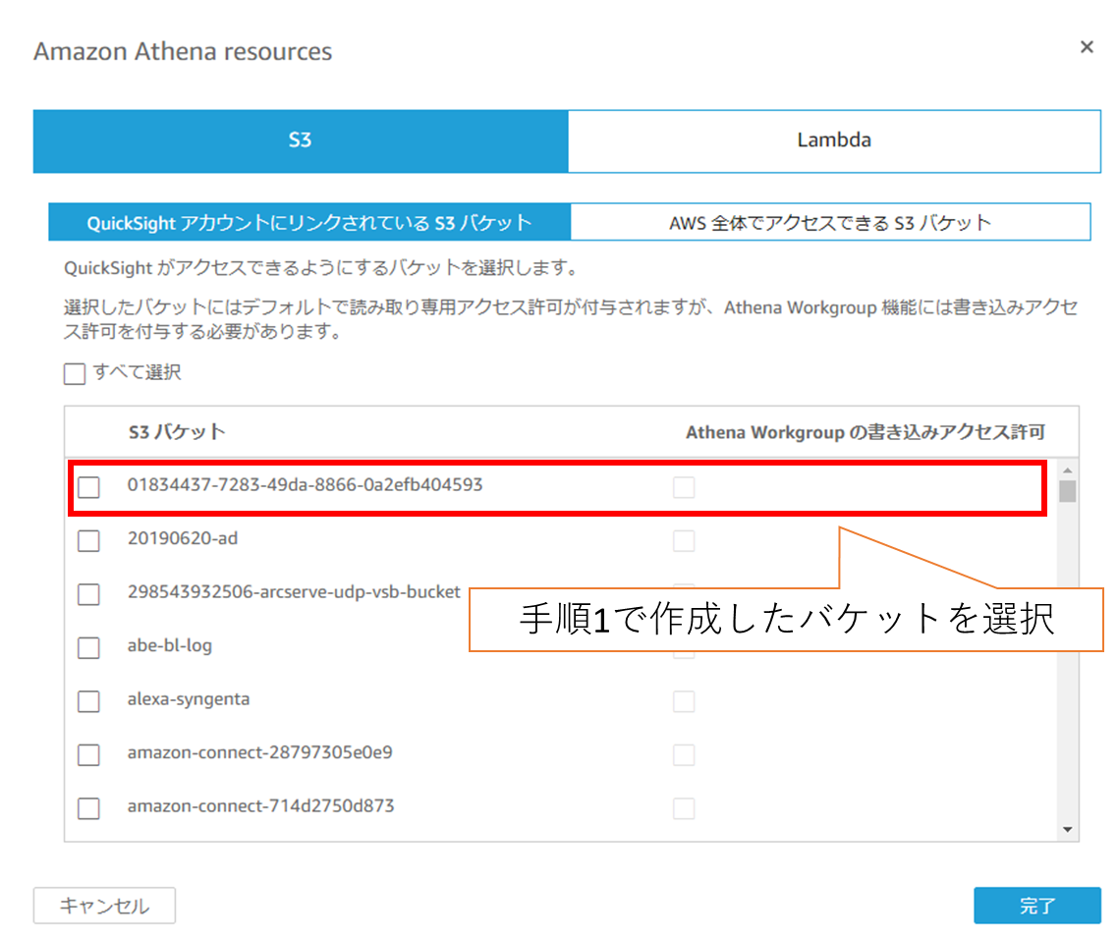Image resolution: width=1118 pixels, height=938 pixels.
Task: Click the キャンセル button
Action: click(104, 906)
